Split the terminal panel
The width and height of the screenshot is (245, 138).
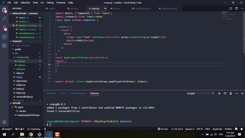pyautogui.click(x=225, y=94)
